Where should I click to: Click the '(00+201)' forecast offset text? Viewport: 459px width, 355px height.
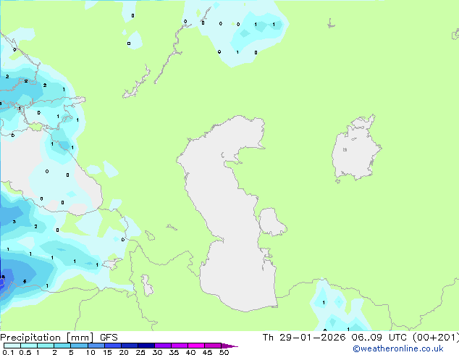(436, 338)
